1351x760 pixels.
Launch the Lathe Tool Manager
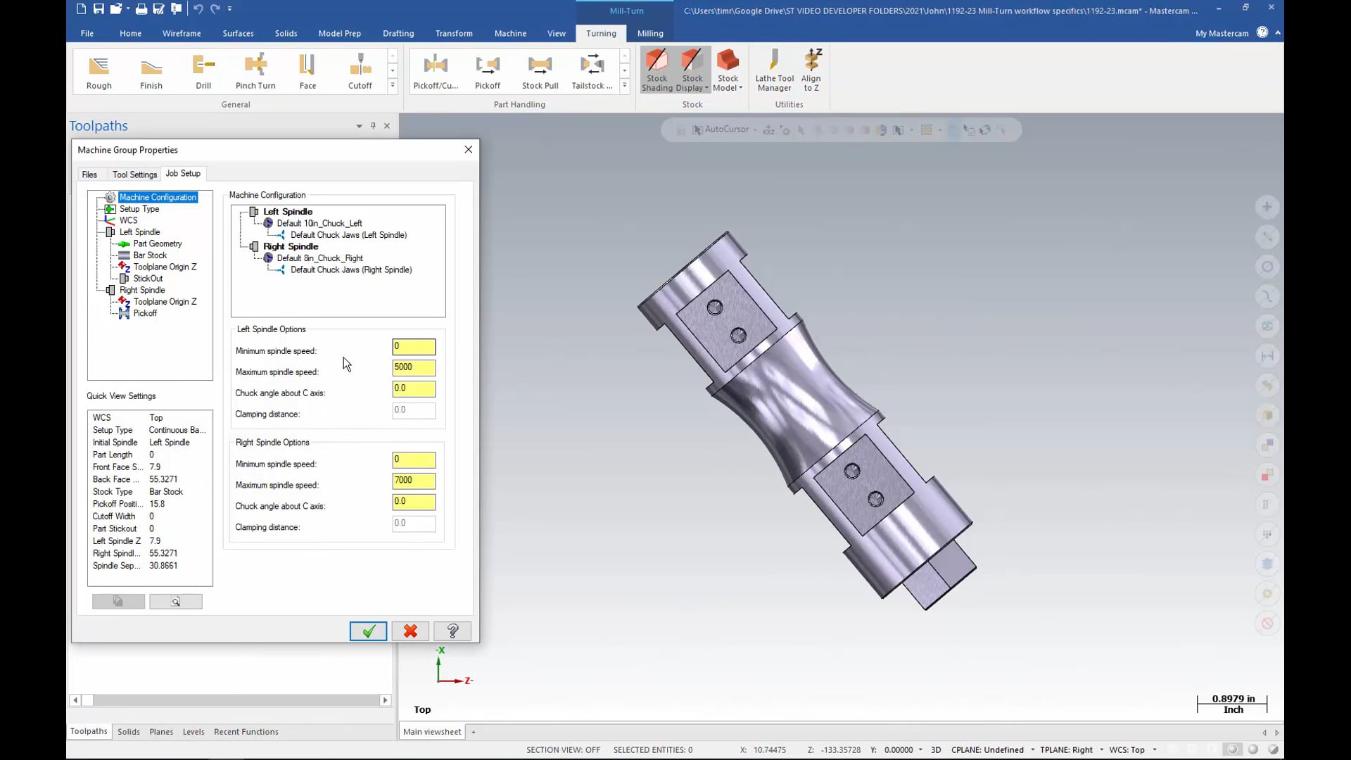click(x=774, y=70)
